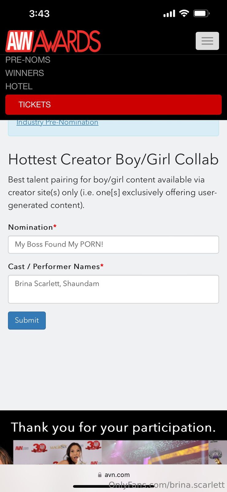Tap the Hottest Creator Boy/Girl Collab heading
The width and height of the screenshot is (227, 492).
point(113,159)
